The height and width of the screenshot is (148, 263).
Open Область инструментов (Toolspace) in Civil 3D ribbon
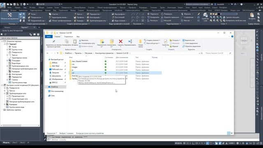9,17
